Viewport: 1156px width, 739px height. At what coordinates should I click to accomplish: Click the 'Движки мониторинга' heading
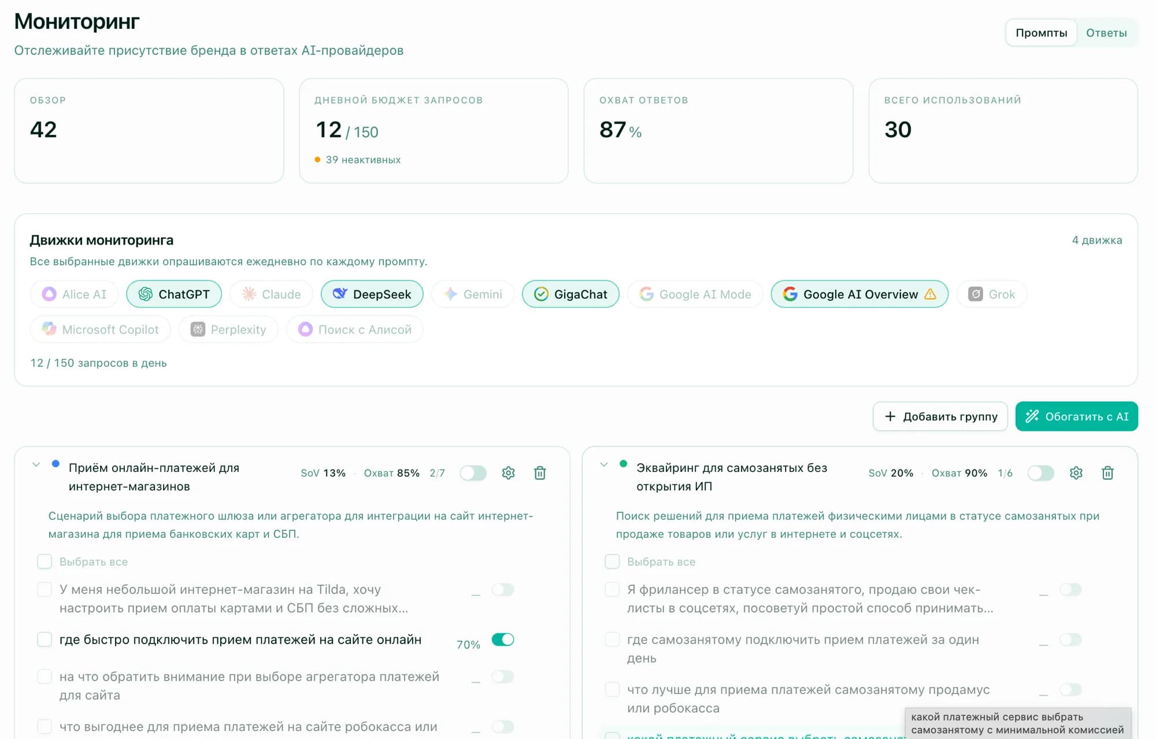pyautogui.click(x=102, y=240)
